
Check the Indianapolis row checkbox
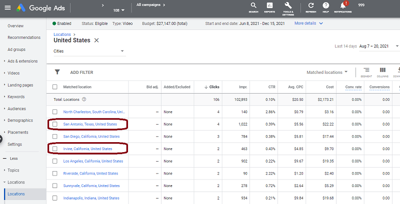(x=55, y=198)
